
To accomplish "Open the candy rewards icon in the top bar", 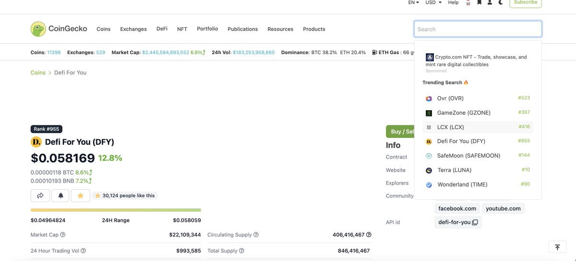I will pyautogui.click(x=468, y=2).
